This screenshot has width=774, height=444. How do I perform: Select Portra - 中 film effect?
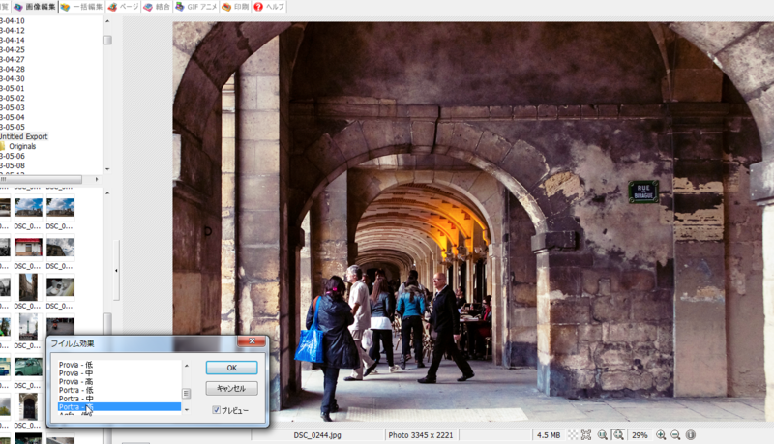75,399
